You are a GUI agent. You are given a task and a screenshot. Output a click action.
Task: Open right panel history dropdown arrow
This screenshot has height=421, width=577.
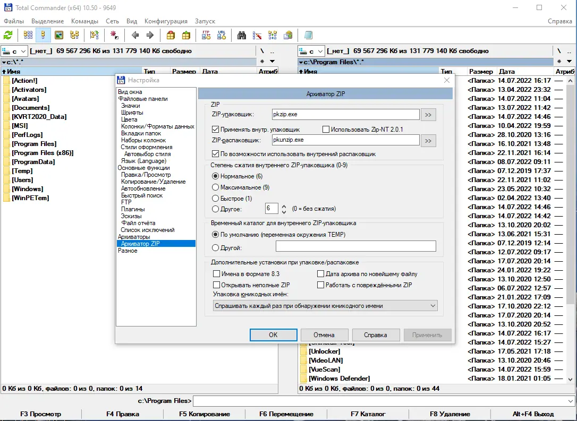569,62
